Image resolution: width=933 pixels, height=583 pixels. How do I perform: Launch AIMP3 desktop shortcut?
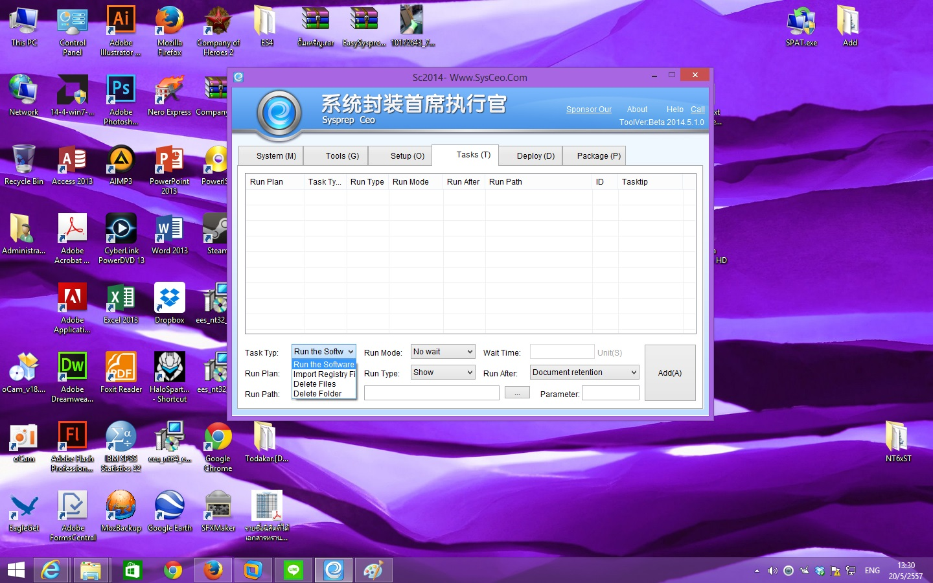click(x=121, y=165)
